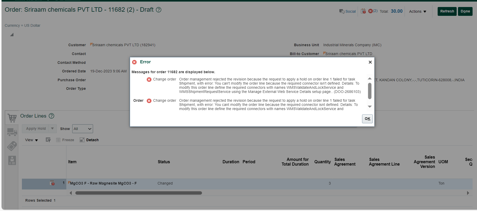The image size is (477, 211).
Task: Click the 'Ton' UOM cell
Action: 441,183
